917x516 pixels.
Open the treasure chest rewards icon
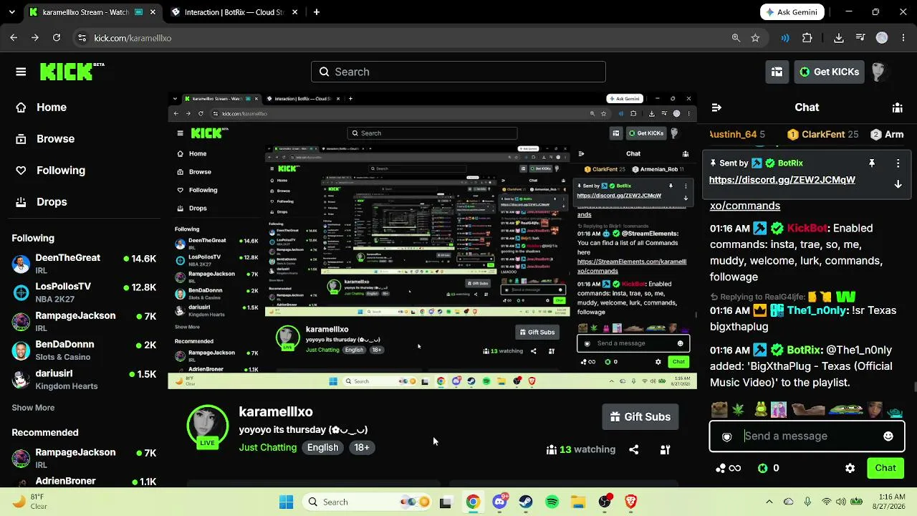[x=777, y=72]
